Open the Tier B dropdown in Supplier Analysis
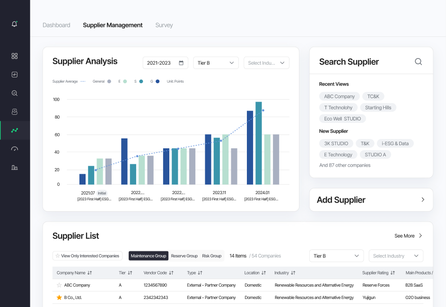The image size is (446, 307). pyautogui.click(x=216, y=63)
